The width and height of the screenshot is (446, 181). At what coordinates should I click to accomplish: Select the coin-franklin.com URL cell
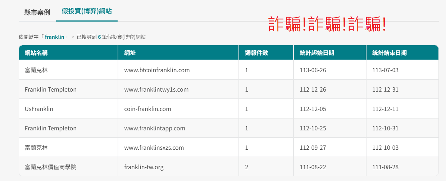[147, 109]
